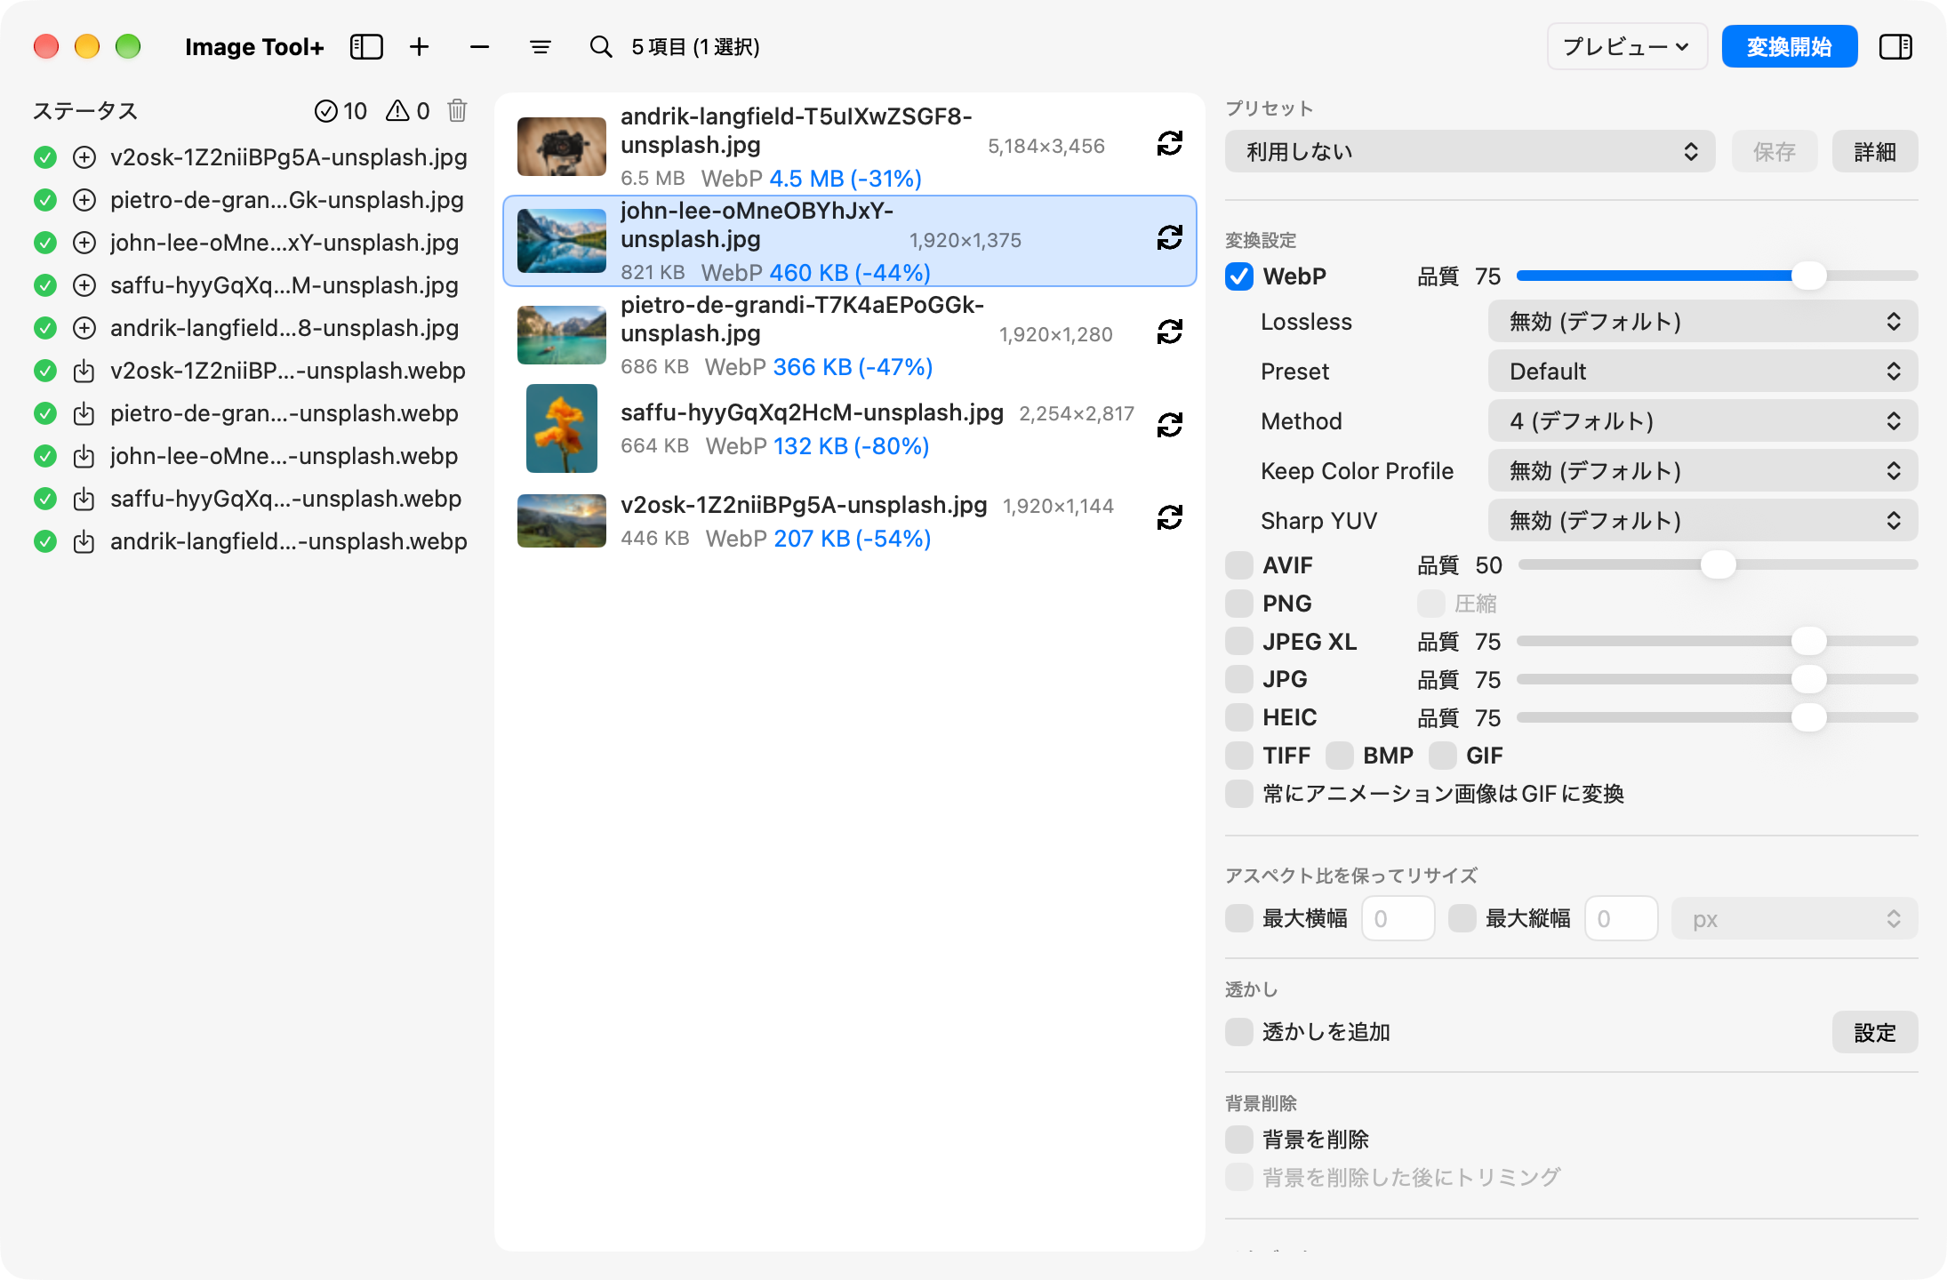Enable the 背景を削除 checkbox
The image size is (1947, 1280).
[x=1239, y=1140]
